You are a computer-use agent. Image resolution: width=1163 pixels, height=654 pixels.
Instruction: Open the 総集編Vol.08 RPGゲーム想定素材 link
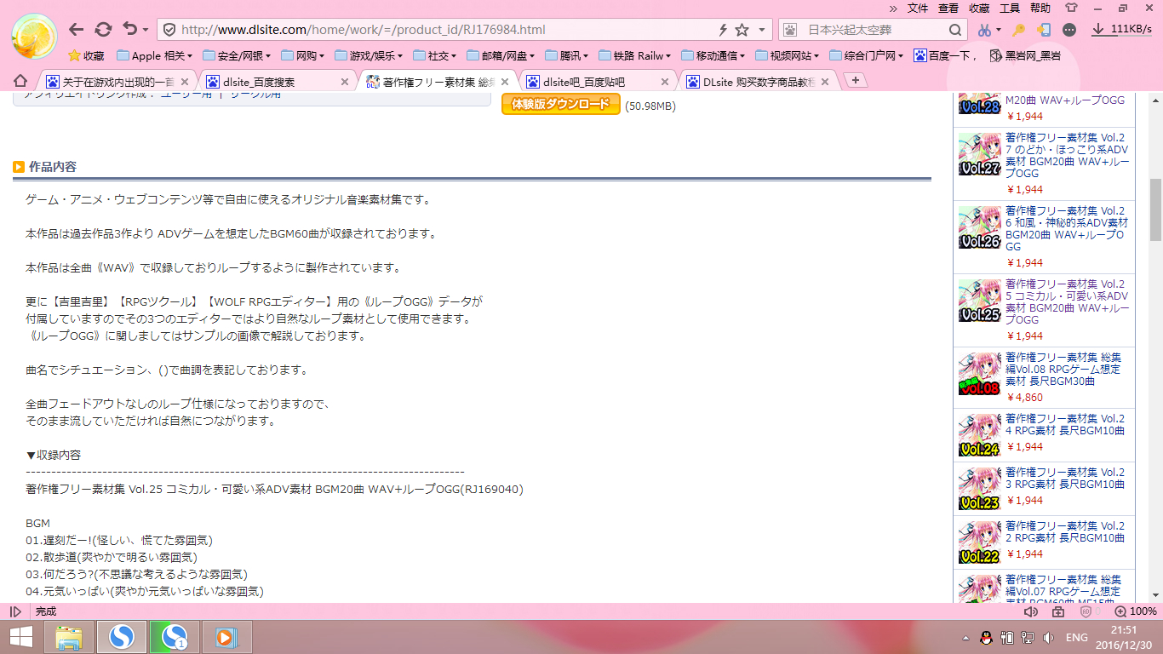click(1063, 370)
